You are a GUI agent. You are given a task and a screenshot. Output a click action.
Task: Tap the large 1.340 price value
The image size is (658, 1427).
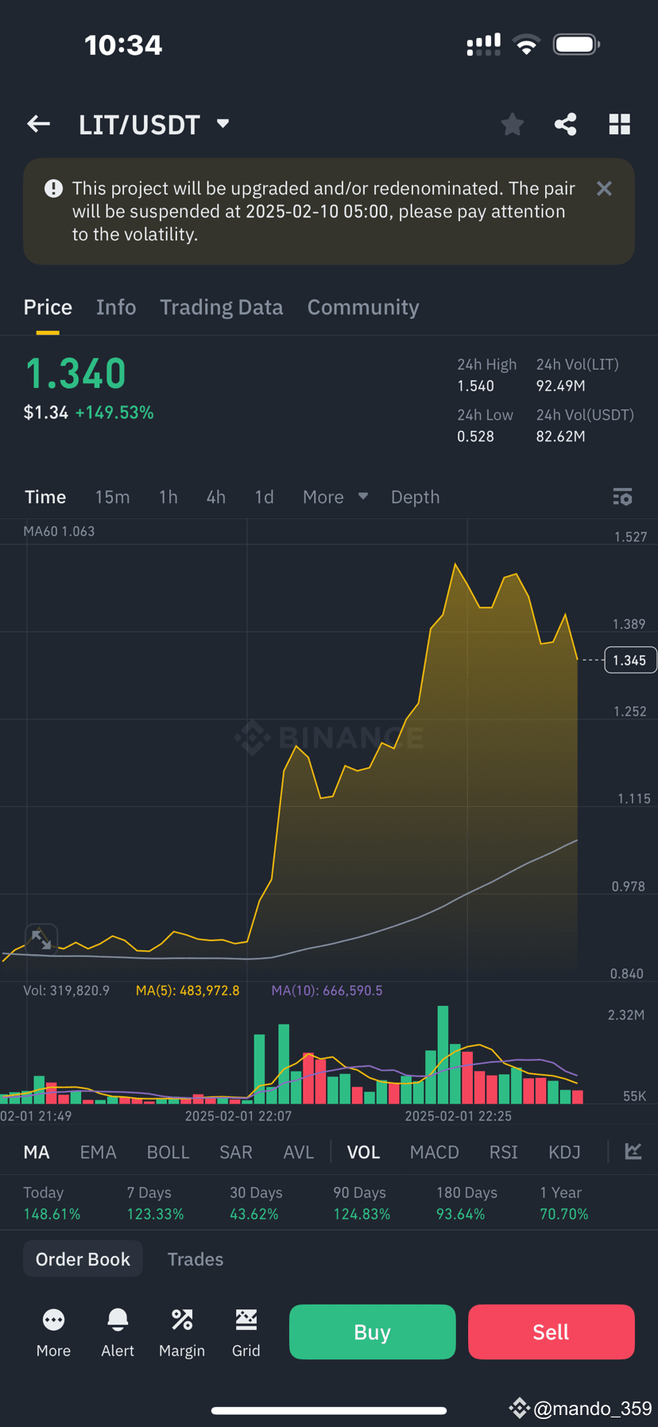tap(76, 373)
